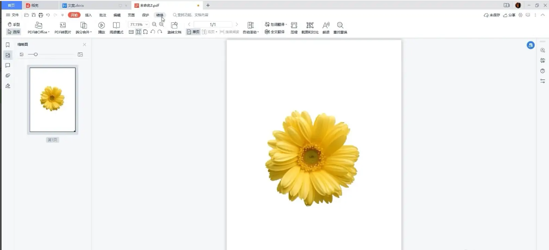Click the share (分享) button
This screenshot has width=549, height=250.
click(509, 15)
